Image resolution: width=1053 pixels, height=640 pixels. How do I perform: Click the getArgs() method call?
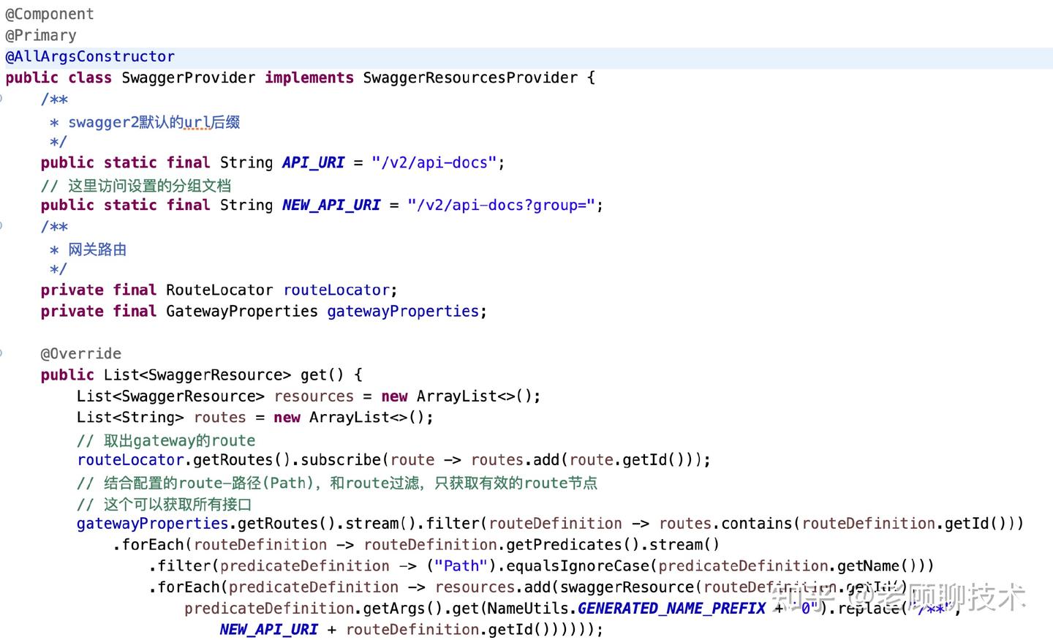coord(404,608)
